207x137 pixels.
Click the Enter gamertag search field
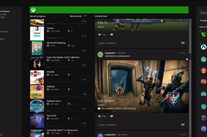[x=203, y=13]
